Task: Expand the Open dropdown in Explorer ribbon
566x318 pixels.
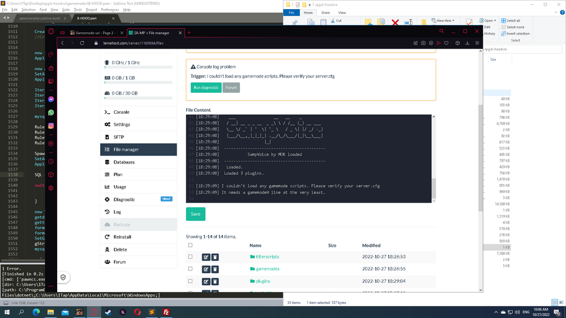Action: 495,20
